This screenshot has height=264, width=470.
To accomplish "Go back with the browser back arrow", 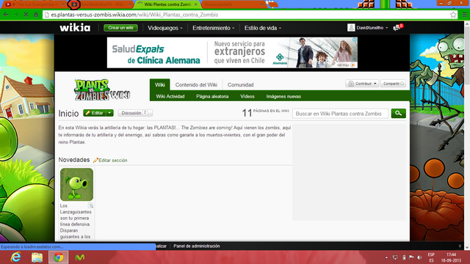I will 6,15.
